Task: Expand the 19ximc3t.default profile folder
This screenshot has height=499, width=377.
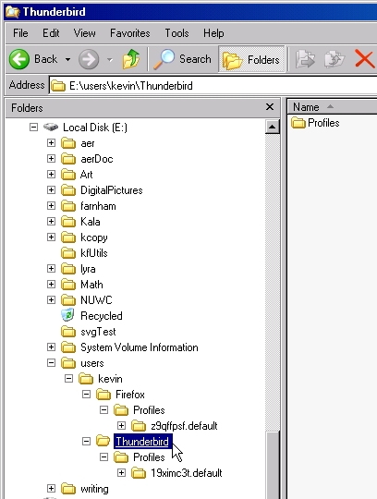Action: (x=121, y=473)
